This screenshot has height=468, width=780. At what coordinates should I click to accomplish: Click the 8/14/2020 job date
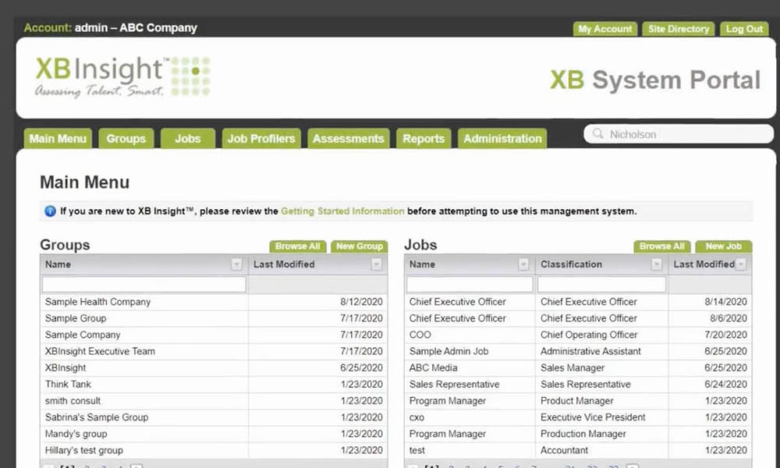pyautogui.click(x=725, y=302)
